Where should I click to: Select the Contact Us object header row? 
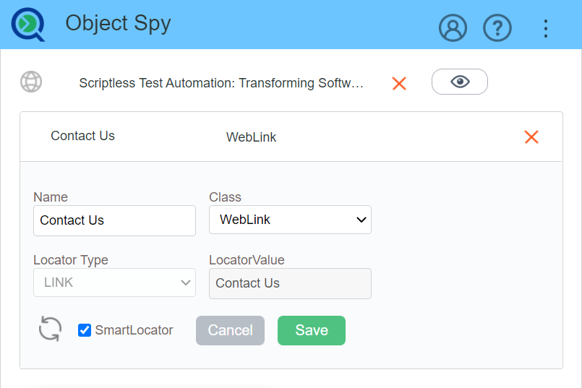[x=83, y=136]
